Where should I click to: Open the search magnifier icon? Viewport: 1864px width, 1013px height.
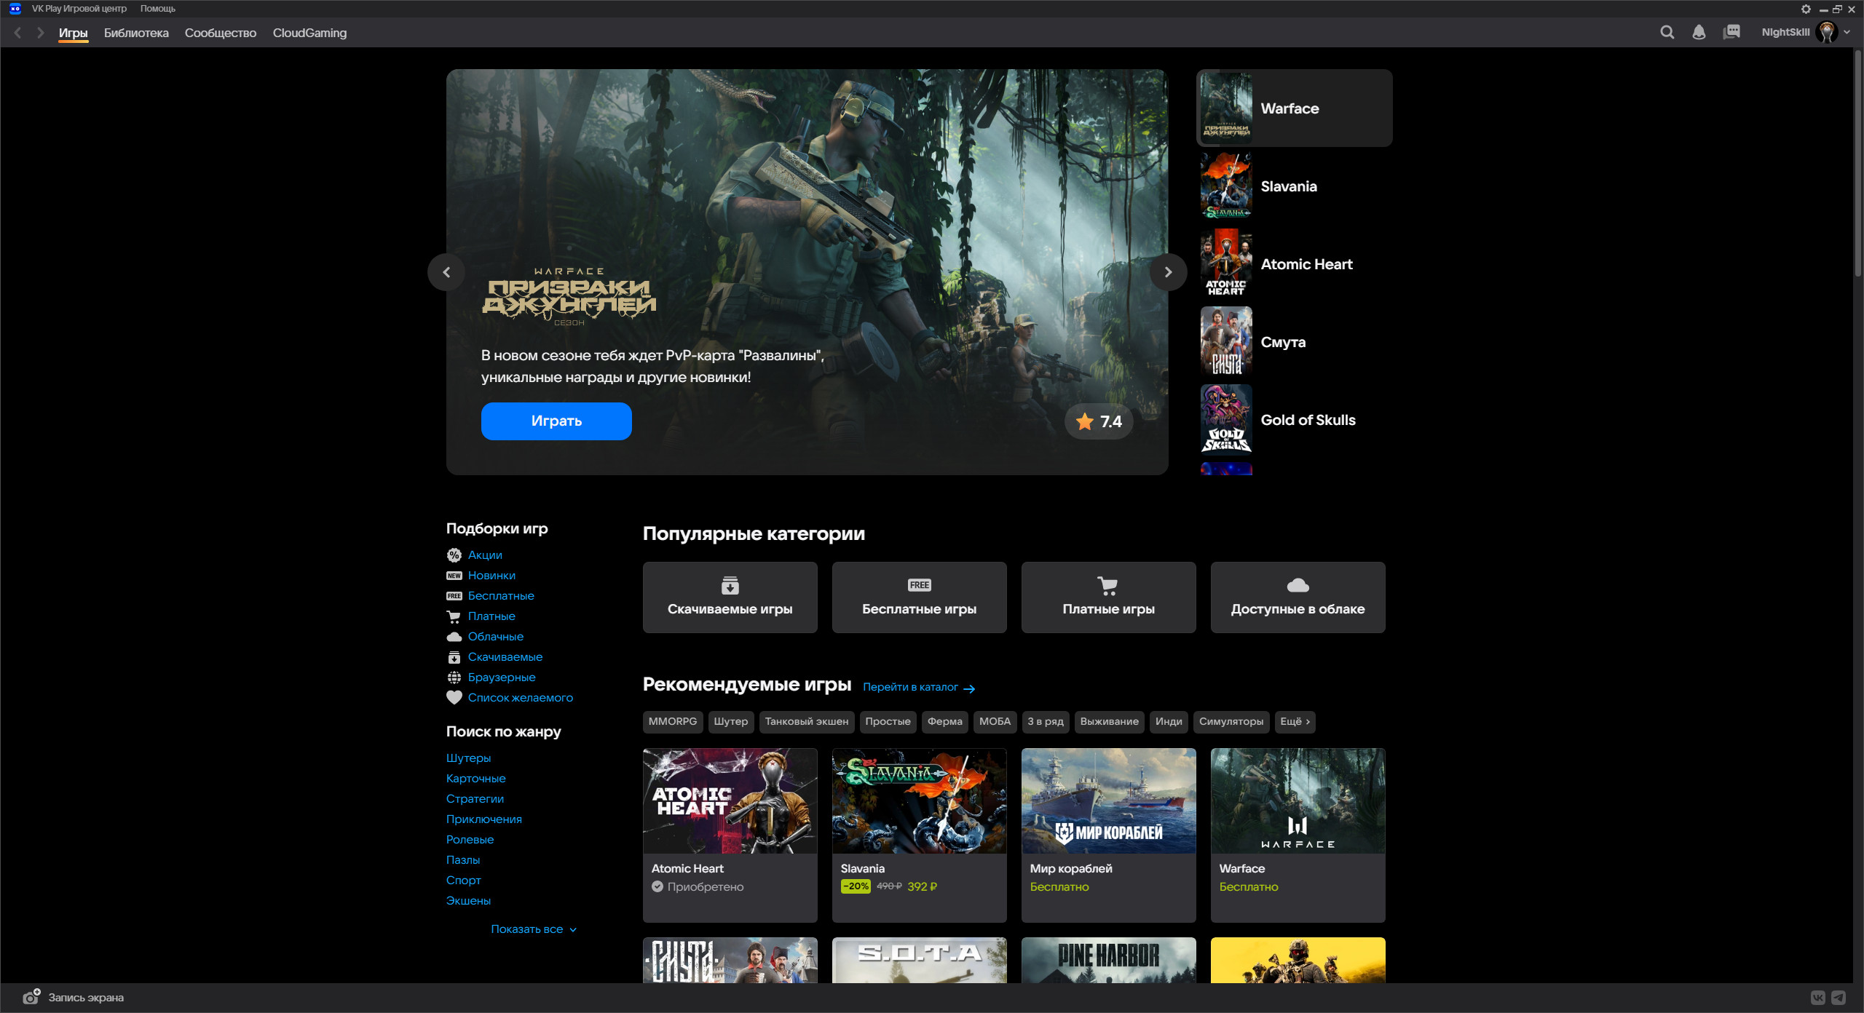point(1667,32)
